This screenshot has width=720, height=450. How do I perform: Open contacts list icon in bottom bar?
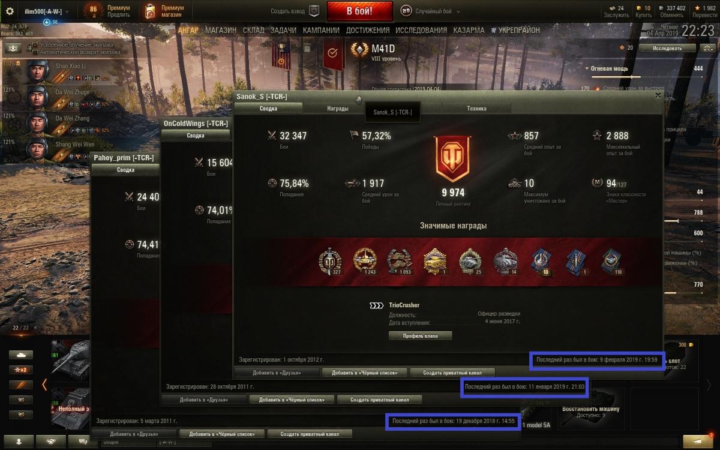coord(19,441)
